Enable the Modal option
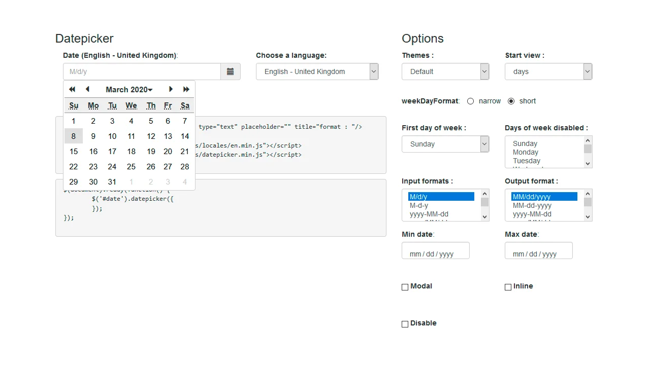Viewport: 650px width, 365px height. (x=405, y=287)
